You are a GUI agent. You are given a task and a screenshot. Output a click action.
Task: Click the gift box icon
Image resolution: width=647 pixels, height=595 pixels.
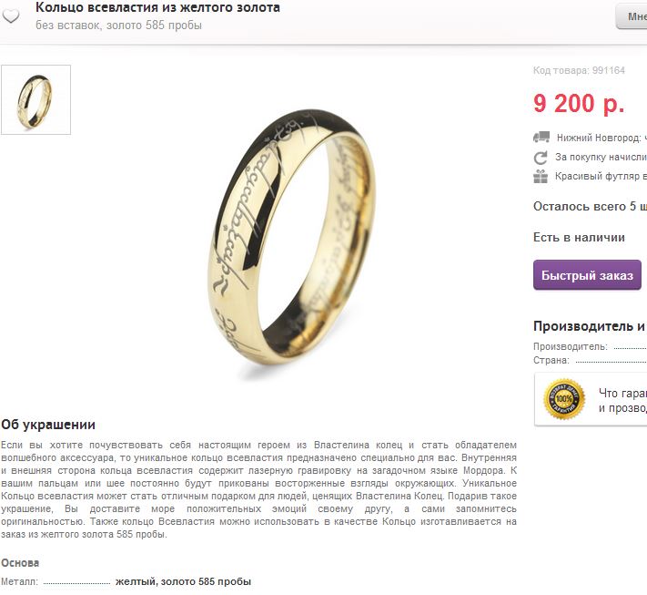(x=541, y=177)
